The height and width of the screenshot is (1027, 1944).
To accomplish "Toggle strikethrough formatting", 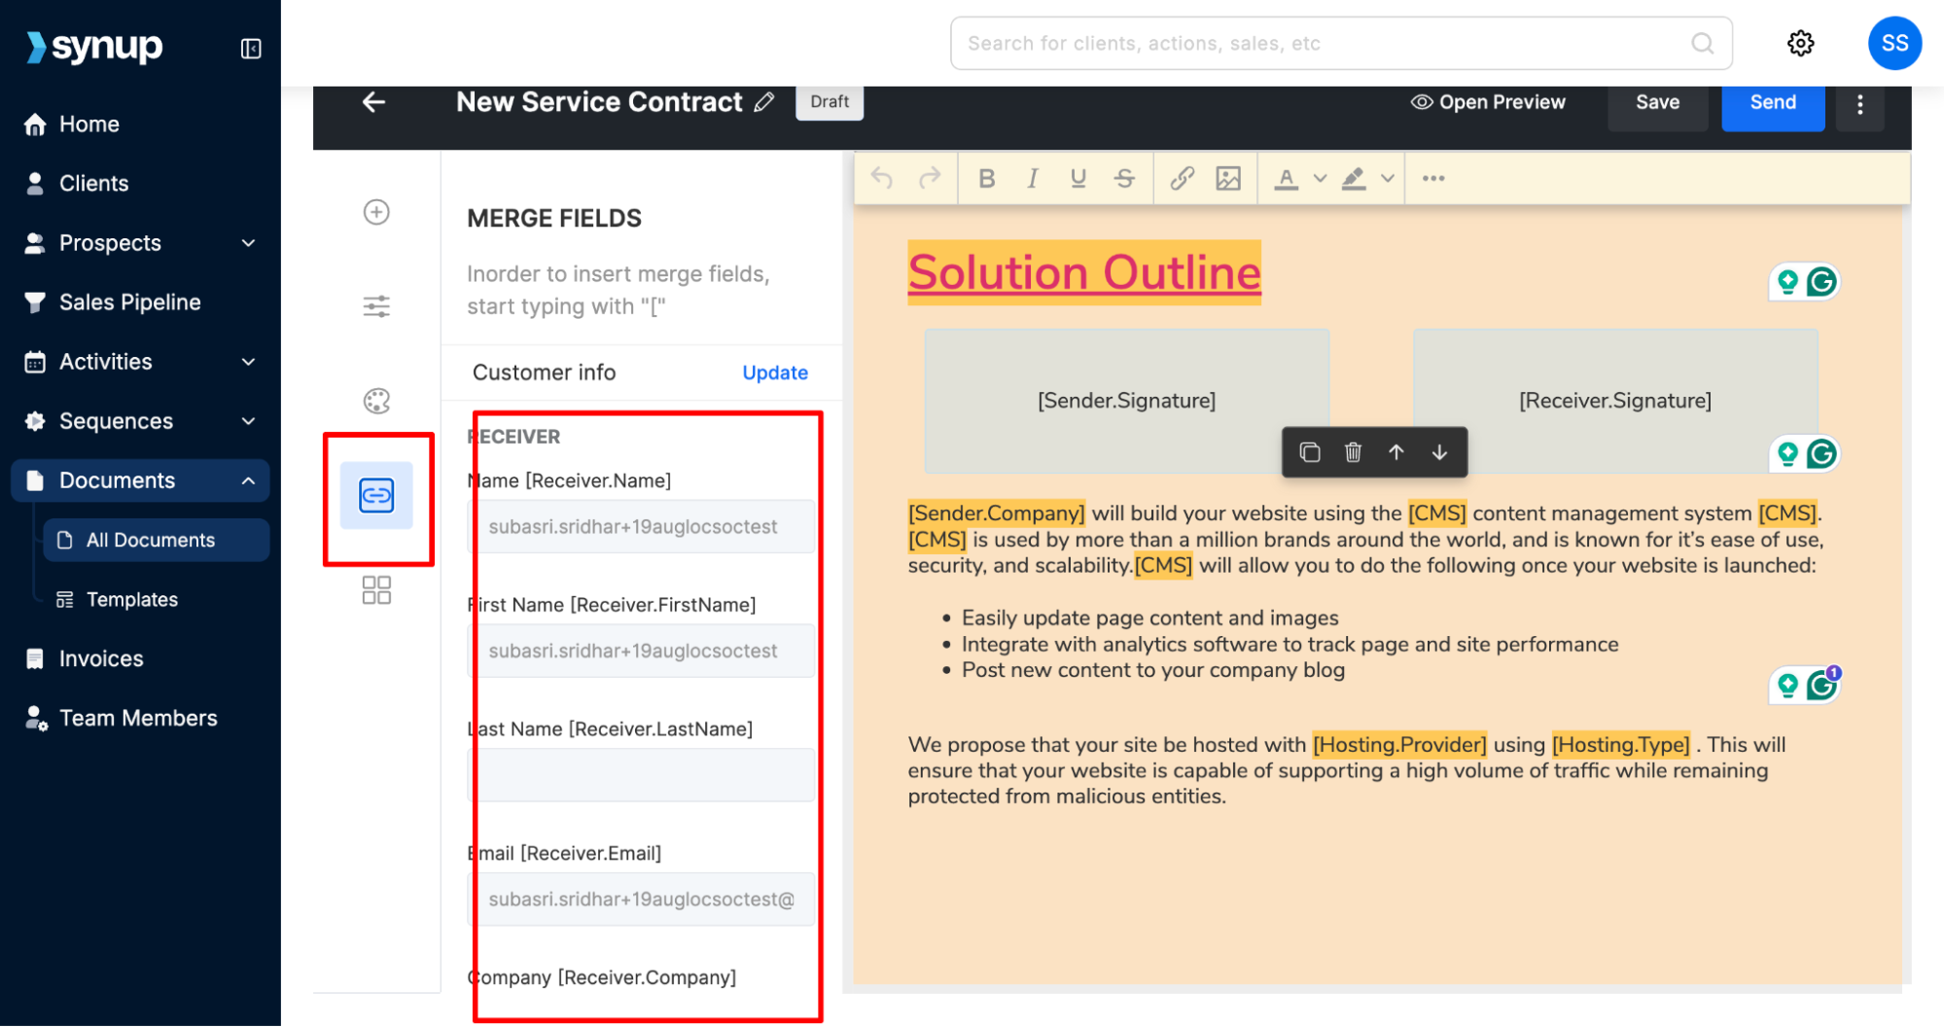I will tap(1125, 178).
